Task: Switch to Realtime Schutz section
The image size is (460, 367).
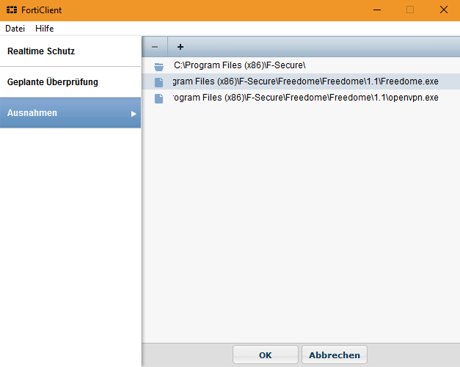Action: coord(70,51)
